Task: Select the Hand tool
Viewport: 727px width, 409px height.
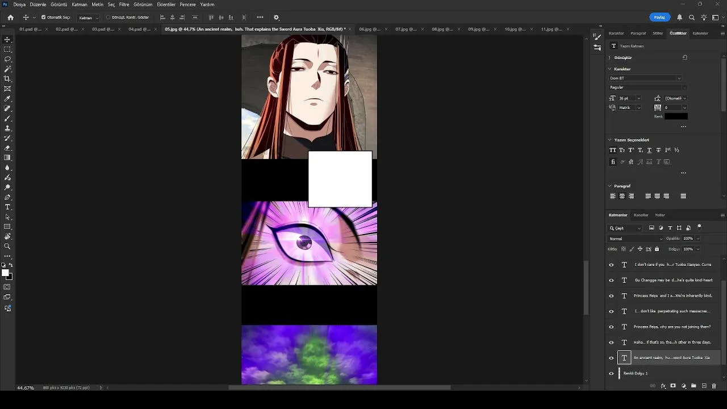Action: 7,236
